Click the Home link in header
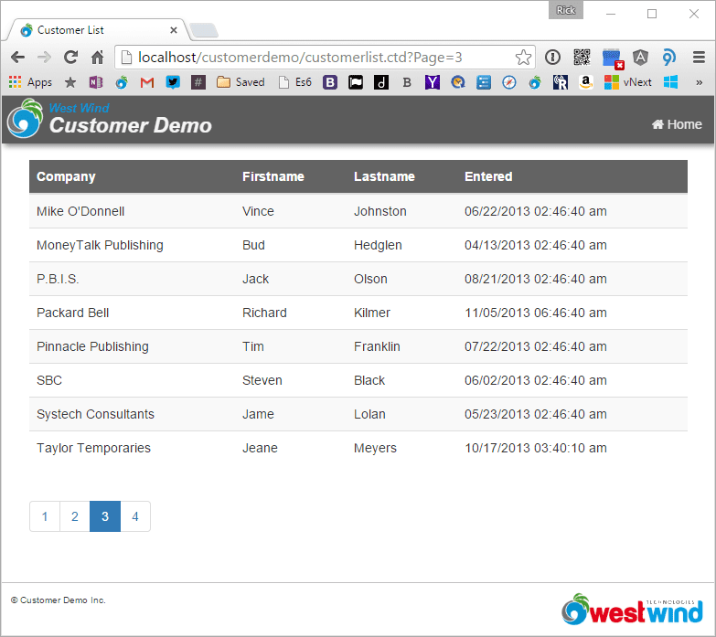 pos(676,124)
